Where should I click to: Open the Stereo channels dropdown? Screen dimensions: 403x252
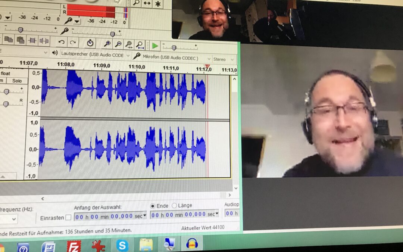(x=224, y=59)
